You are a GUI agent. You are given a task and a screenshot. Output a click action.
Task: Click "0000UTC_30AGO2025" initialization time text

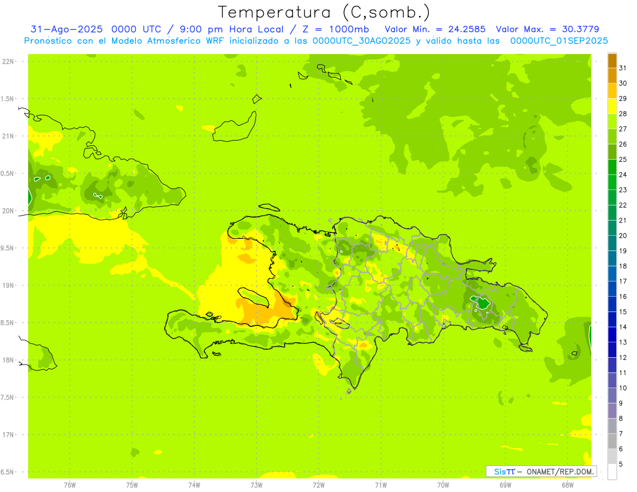361,41
